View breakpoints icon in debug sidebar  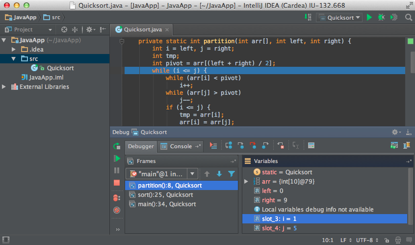tap(117, 198)
